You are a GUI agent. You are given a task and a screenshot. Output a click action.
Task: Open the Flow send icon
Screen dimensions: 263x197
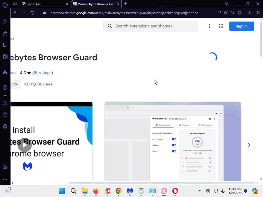(x=233, y=13)
